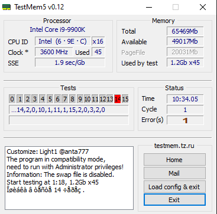Click the Clock value 3600 MHz
The width and height of the screenshot is (217, 214).
point(54,52)
